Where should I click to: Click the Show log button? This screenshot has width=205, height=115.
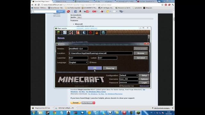pos(110,68)
